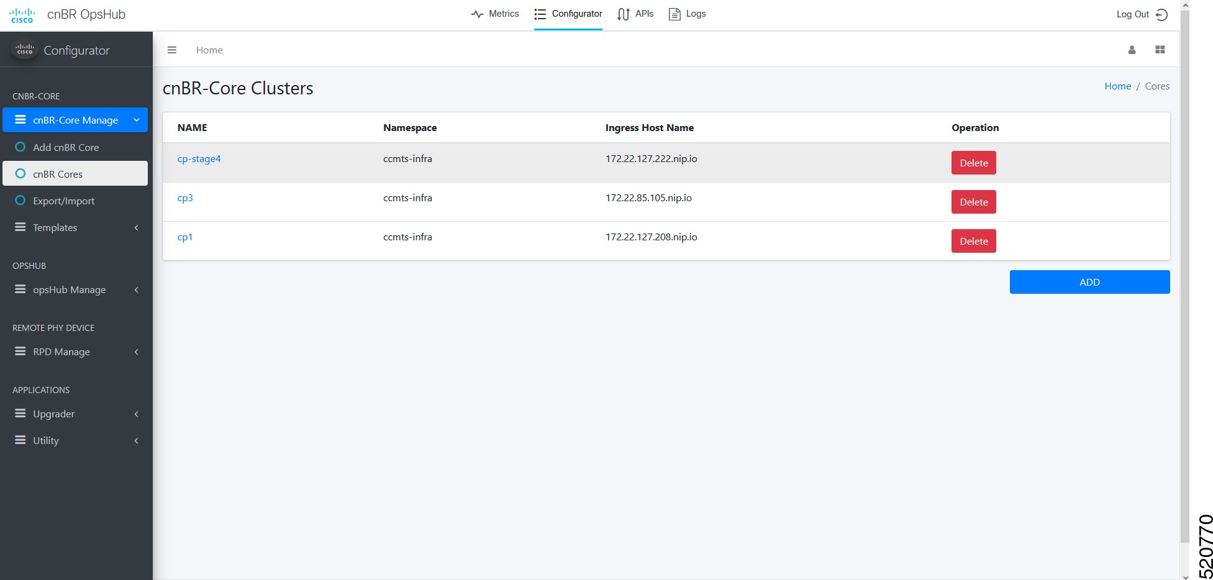The height and width of the screenshot is (580, 1213).
Task: Select the Add cnBR Core option
Action: coord(66,147)
